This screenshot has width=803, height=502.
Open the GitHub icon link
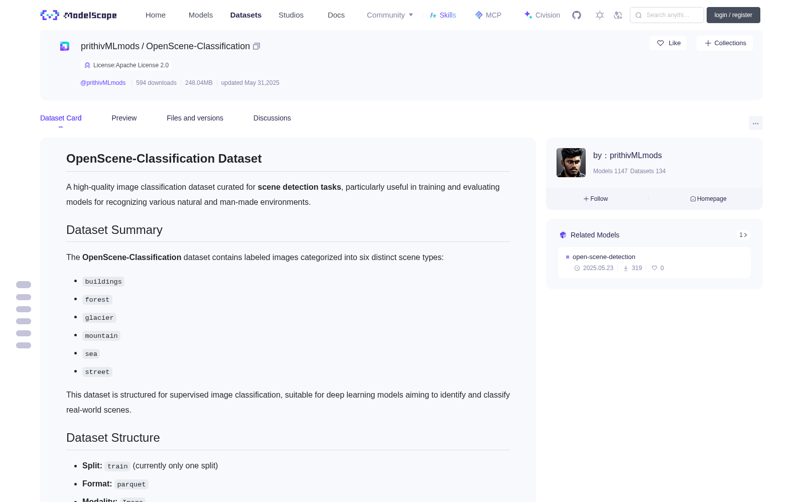(577, 15)
